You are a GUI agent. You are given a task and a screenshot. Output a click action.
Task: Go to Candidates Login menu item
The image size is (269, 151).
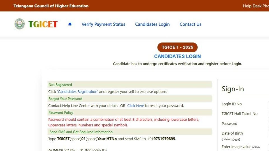coord(152,24)
